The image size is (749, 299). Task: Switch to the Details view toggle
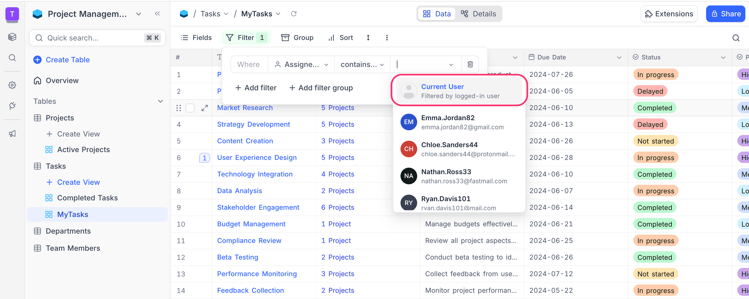[x=478, y=14]
